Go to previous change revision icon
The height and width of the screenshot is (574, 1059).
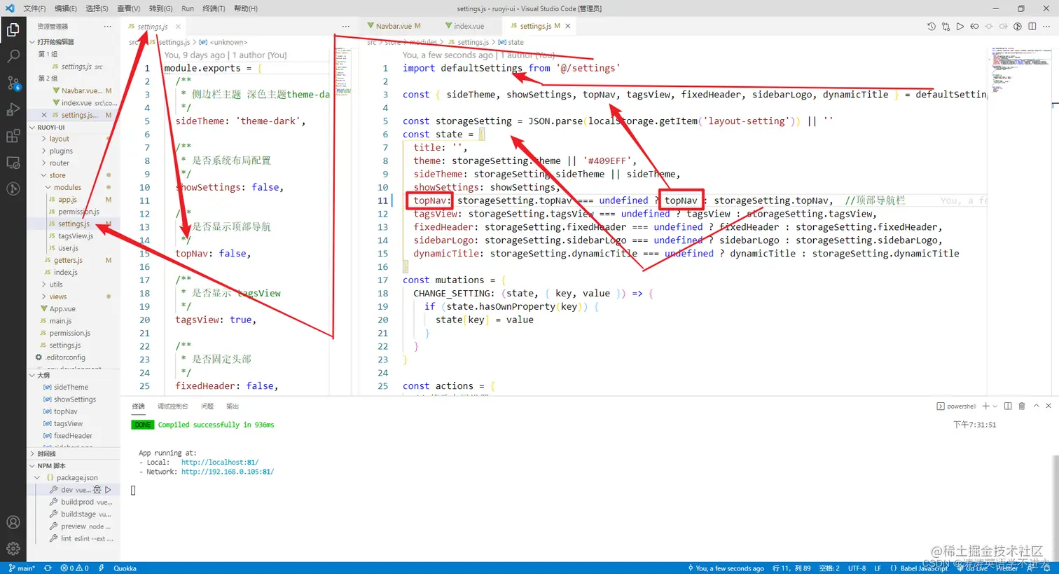point(974,26)
